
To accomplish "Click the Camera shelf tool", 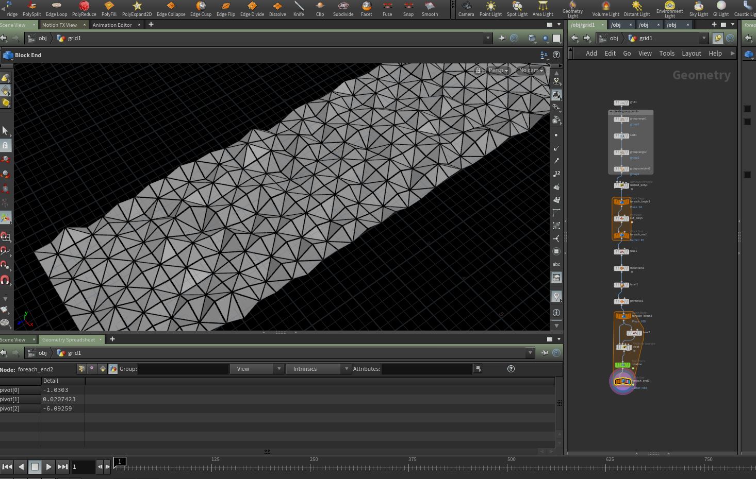I will coord(466,9).
